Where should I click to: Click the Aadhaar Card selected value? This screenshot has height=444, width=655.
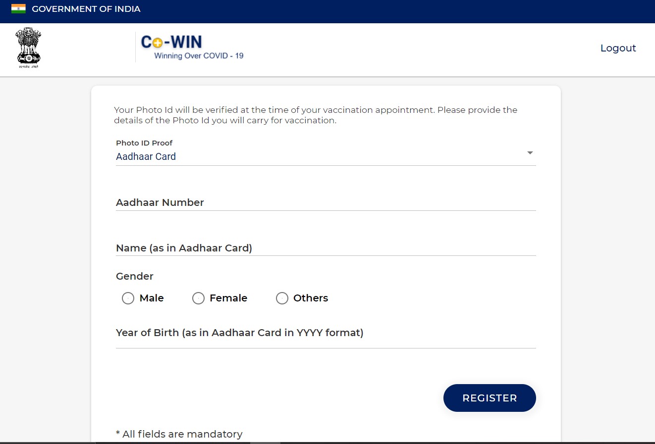click(x=146, y=156)
